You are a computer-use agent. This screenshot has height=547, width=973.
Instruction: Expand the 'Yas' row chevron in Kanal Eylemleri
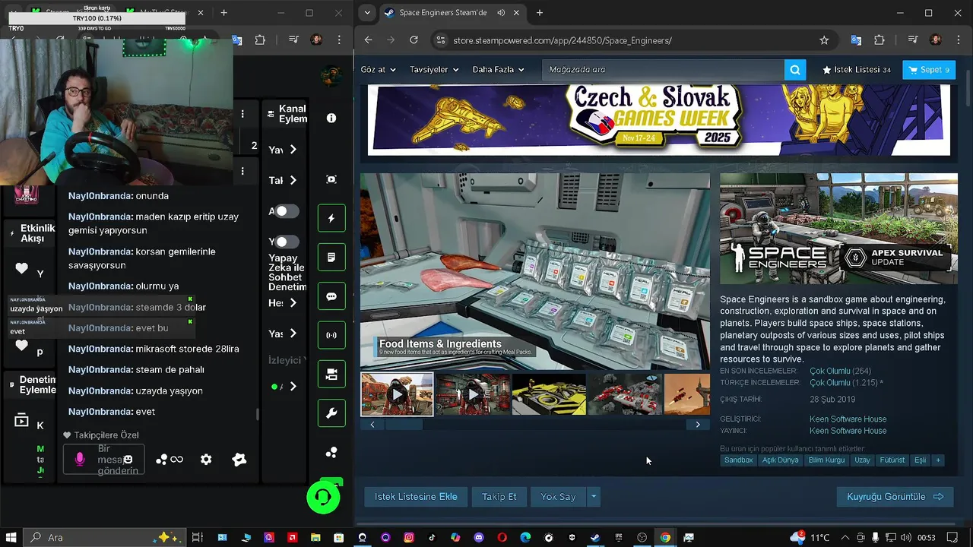(293, 333)
